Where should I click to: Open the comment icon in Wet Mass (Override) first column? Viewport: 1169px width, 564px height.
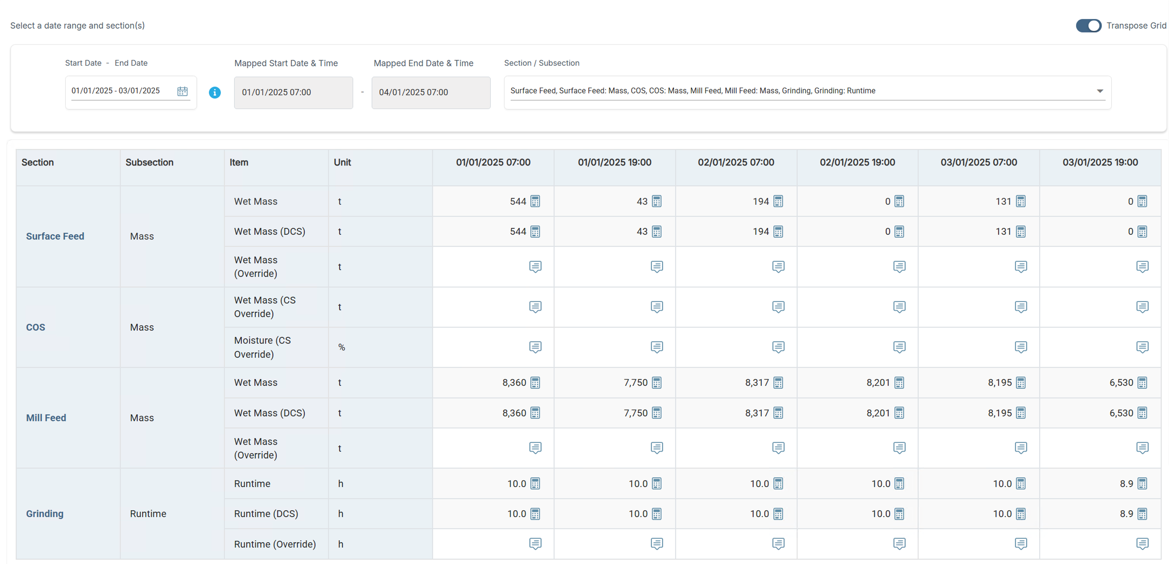coord(536,267)
